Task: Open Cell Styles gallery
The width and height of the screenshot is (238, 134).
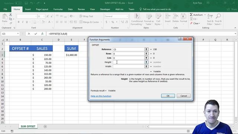Action: tap(158, 19)
